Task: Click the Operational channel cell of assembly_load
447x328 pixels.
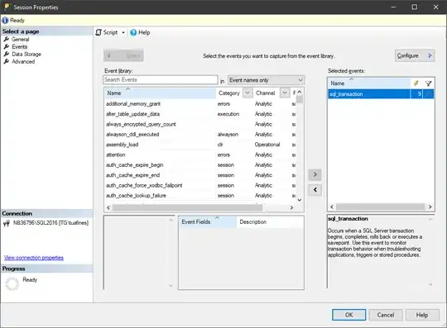Action: (x=267, y=145)
